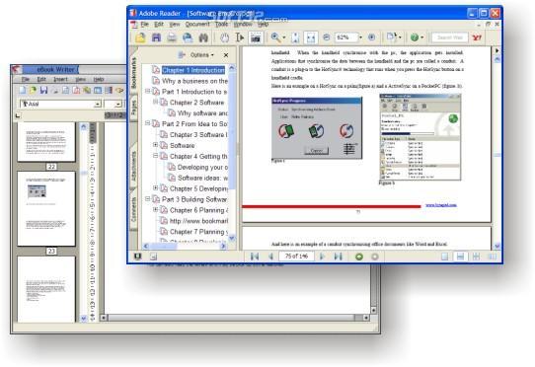Viewport: 535px width, 367px height.
Task: Click the page number field 75 of 146
Action: pos(296,257)
